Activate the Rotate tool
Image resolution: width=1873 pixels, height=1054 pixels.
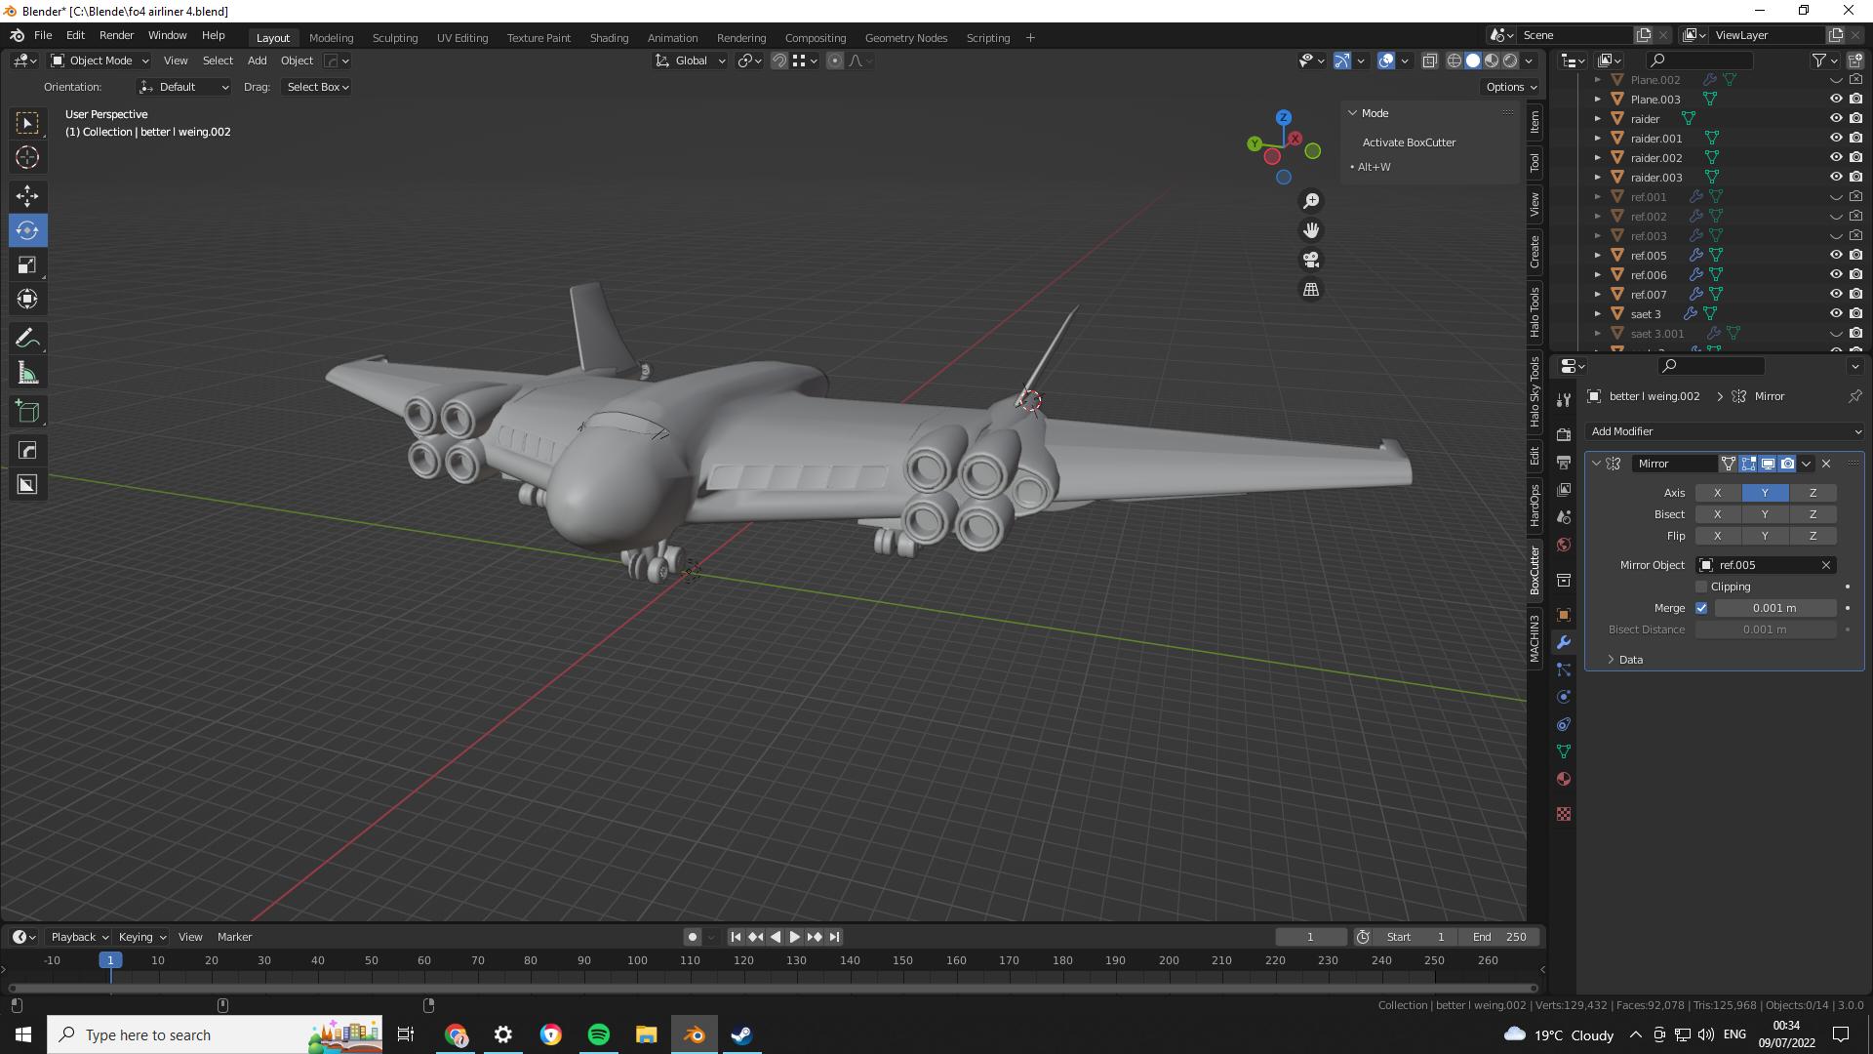[27, 230]
